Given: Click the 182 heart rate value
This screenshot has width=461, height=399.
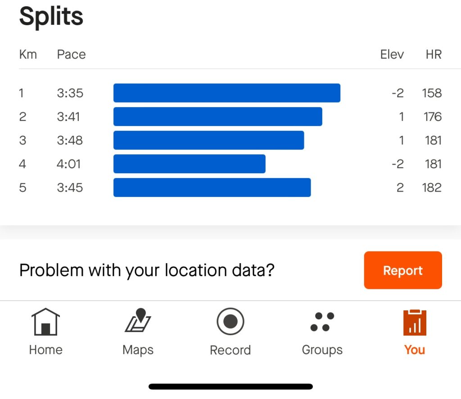Looking at the screenshot, I should 432,188.
